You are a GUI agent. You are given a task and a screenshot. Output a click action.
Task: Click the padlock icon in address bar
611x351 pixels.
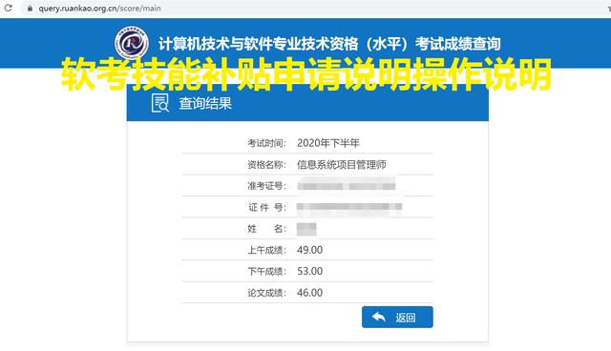(30, 9)
